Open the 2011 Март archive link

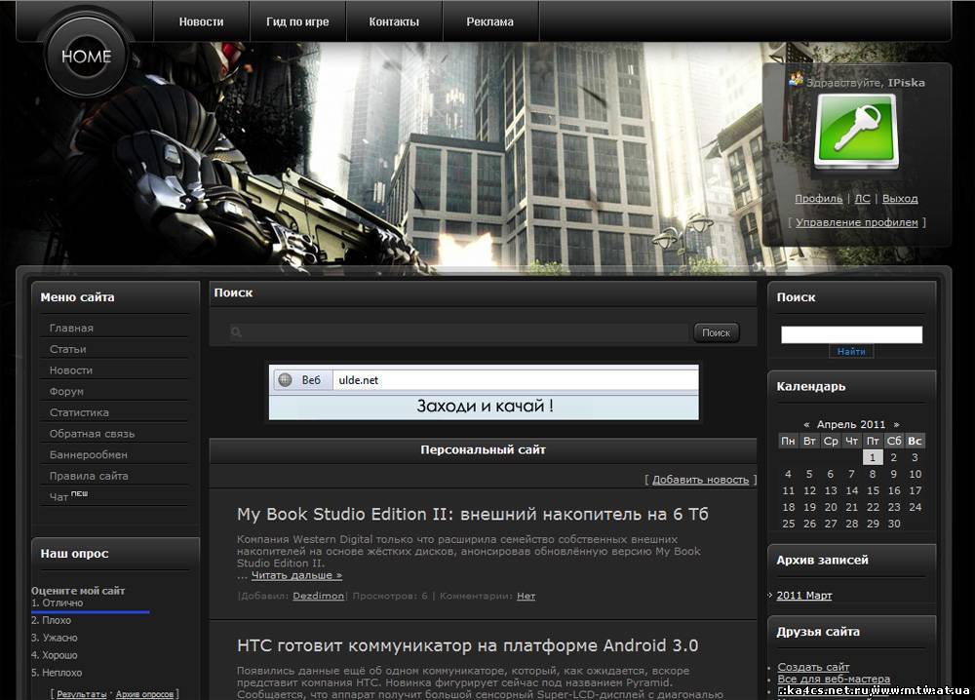point(804,595)
